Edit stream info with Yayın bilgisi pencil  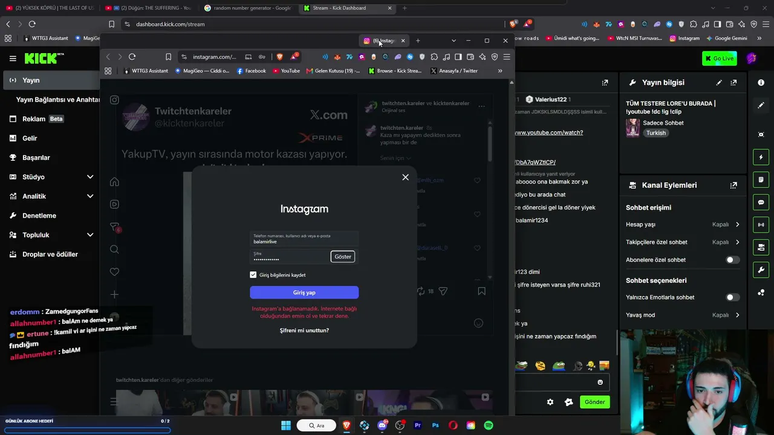[x=719, y=82]
